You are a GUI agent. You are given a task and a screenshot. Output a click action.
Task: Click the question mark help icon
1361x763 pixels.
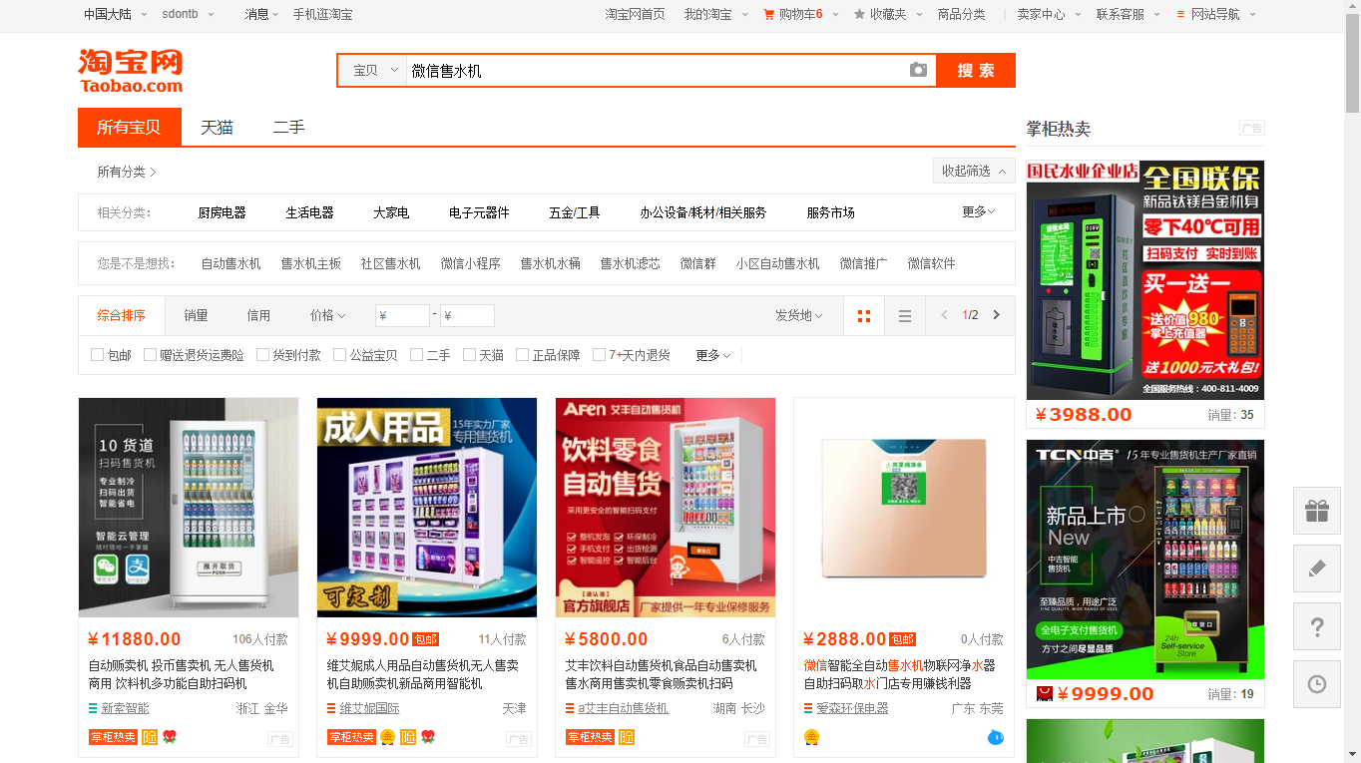1317,626
